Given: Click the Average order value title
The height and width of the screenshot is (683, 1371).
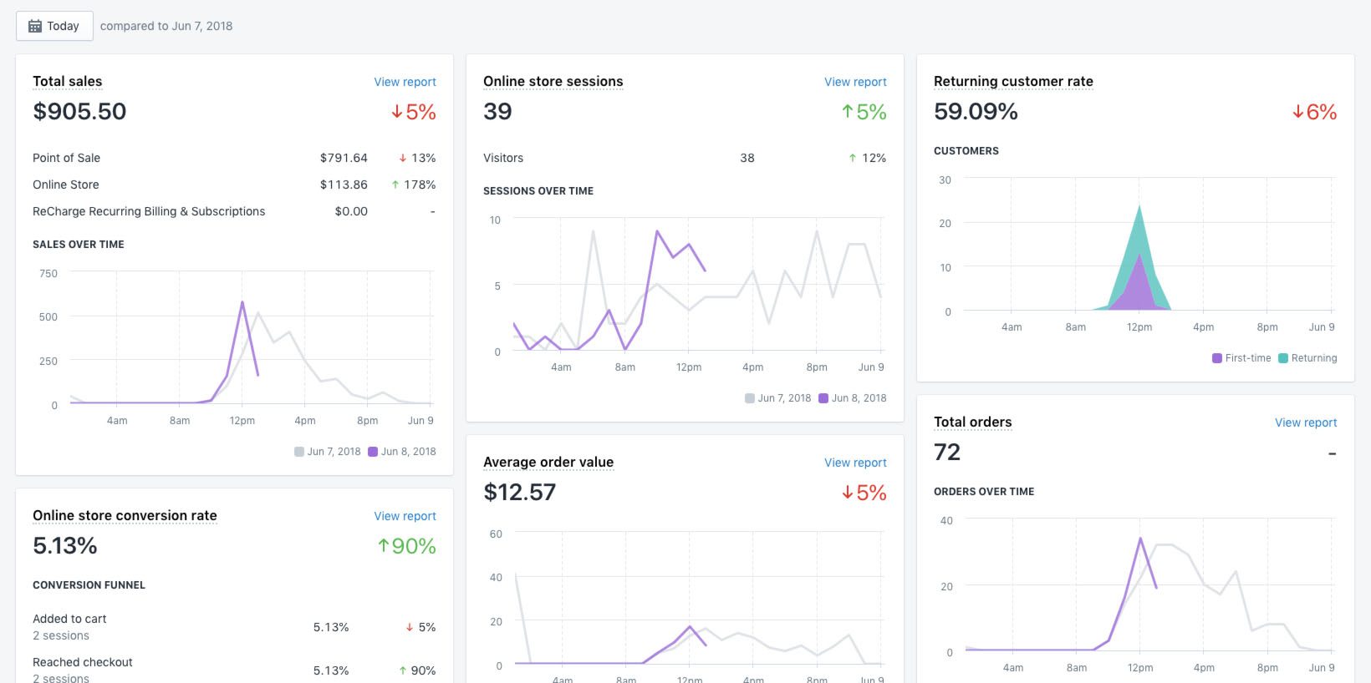Looking at the screenshot, I should point(548,462).
